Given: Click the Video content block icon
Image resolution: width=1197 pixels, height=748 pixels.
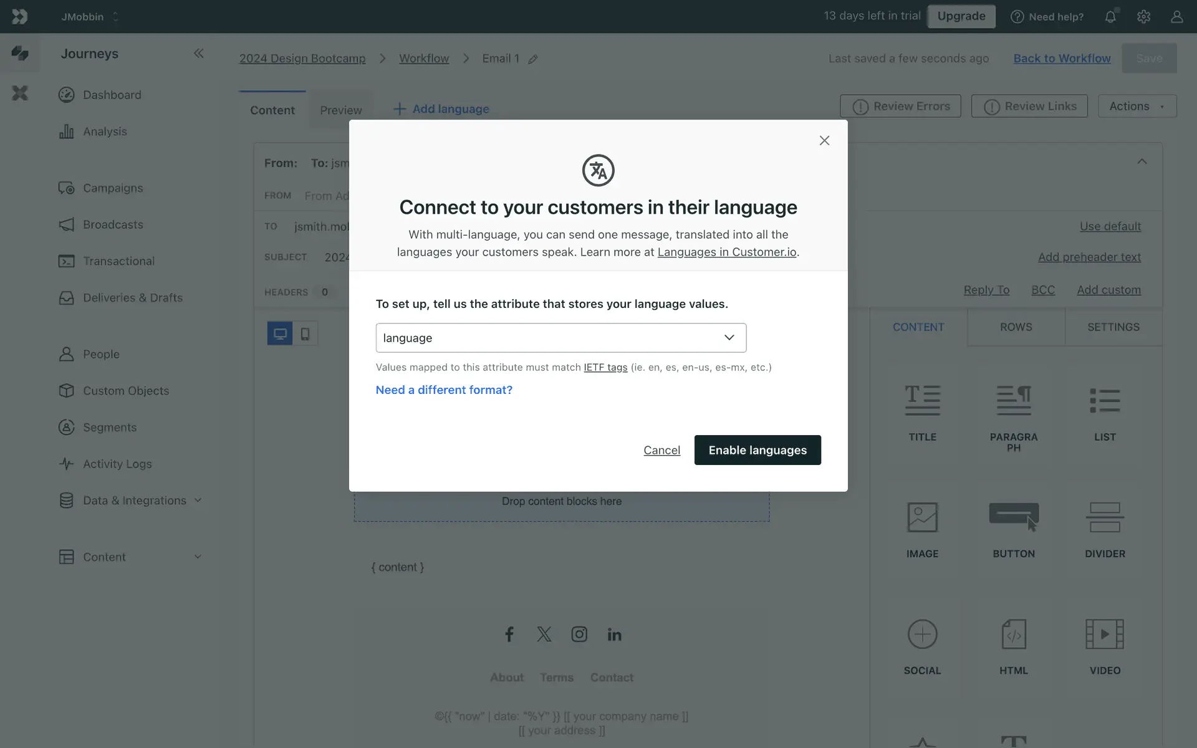Looking at the screenshot, I should [1104, 635].
